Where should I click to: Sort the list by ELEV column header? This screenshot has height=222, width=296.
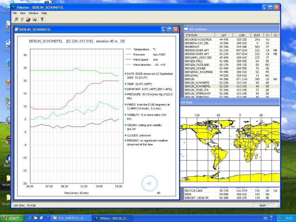pyautogui.click(x=257, y=35)
